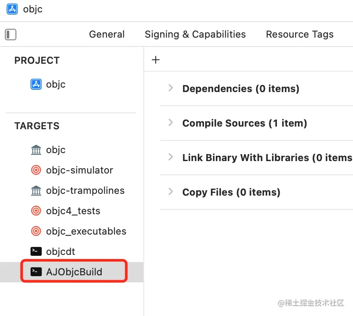The image size is (353, 316).
Task: Click the Xcode project icon beside objc title
Action: click(x=12, y=9)
